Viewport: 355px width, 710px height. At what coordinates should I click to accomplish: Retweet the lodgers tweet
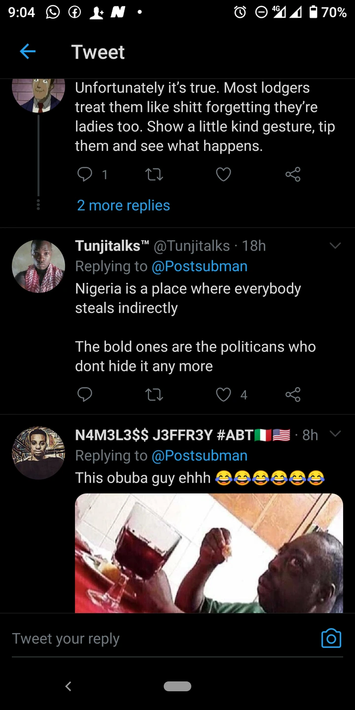coord(154,174)
